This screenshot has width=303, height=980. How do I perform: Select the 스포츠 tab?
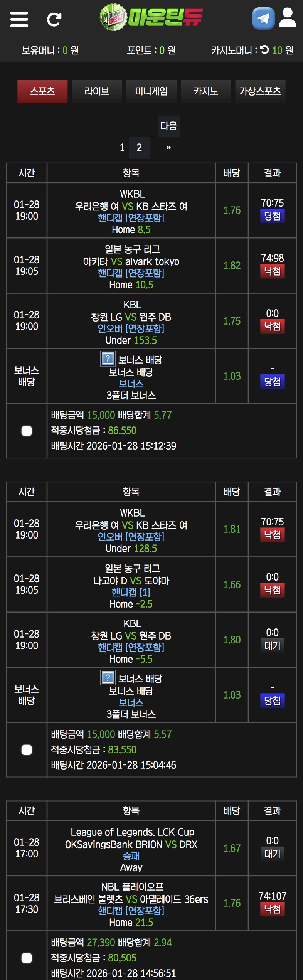pos(42,91)
